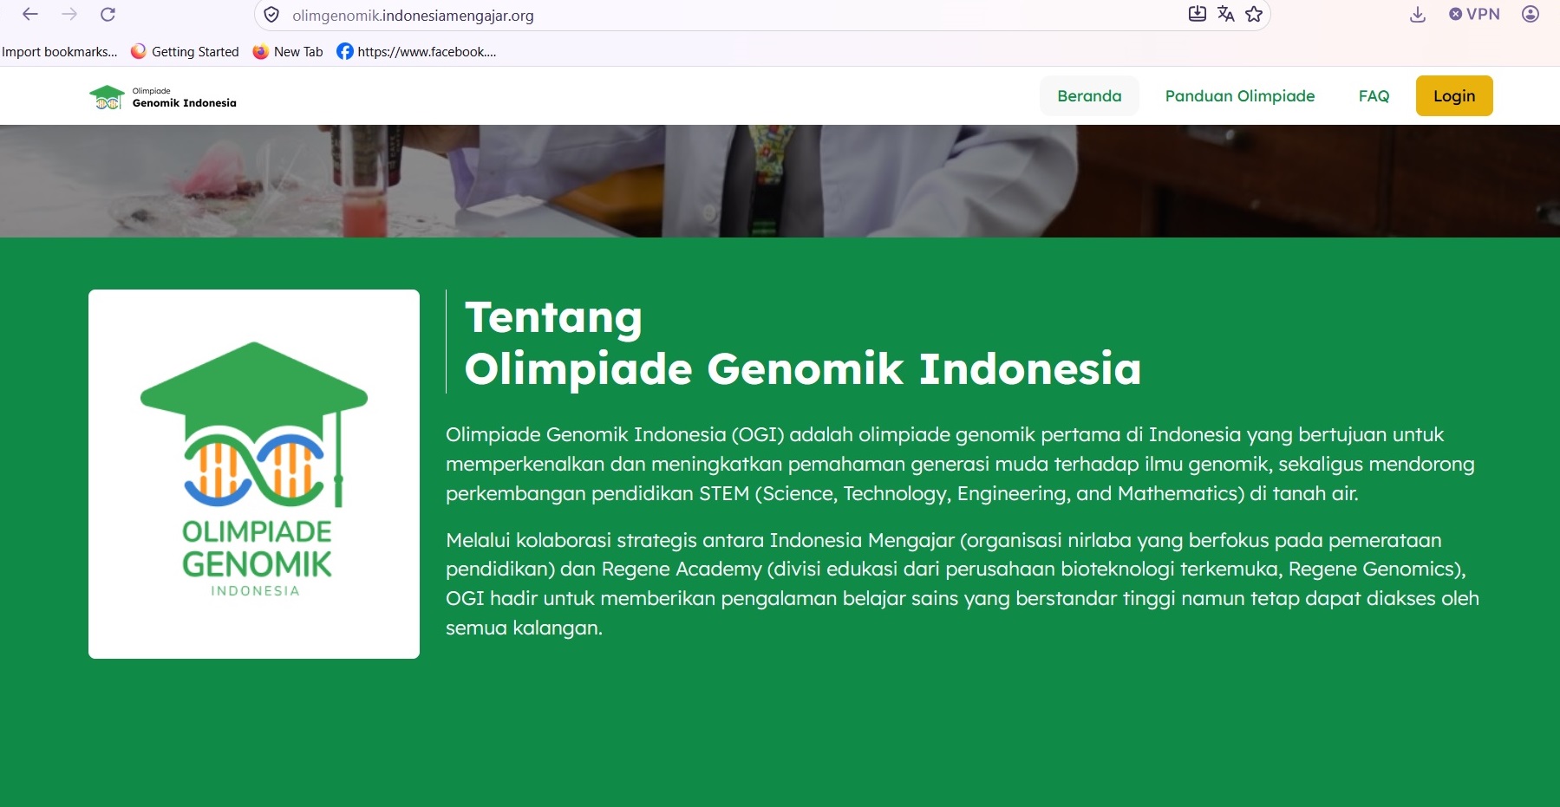
Task: Go back with the browser back arrow
Action: (30, 15)
